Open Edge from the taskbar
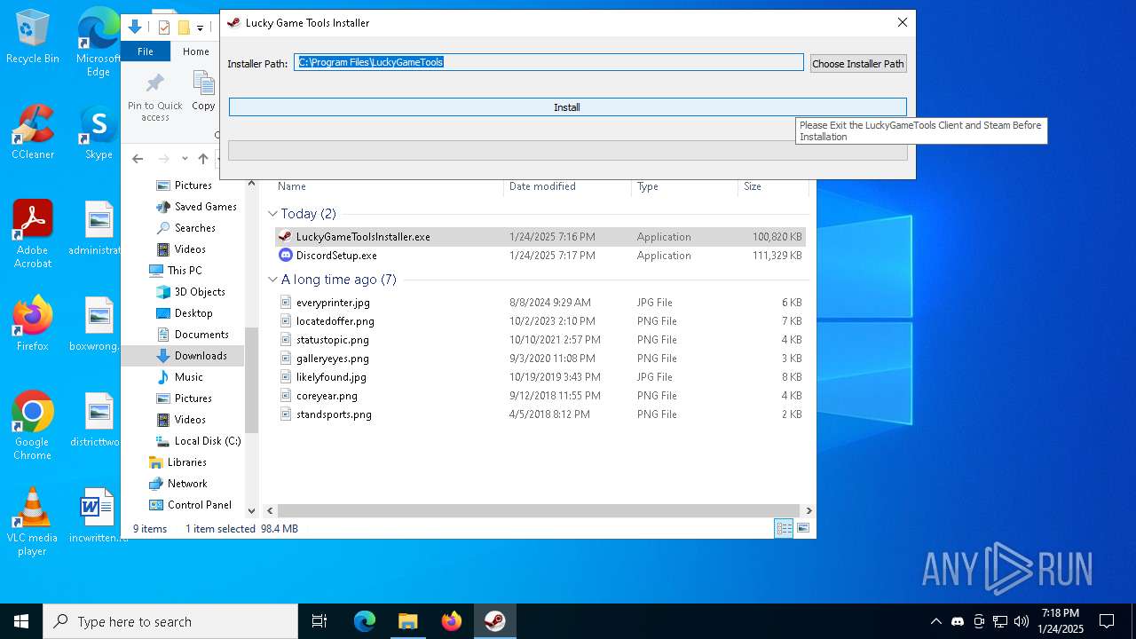 point(365,621)
